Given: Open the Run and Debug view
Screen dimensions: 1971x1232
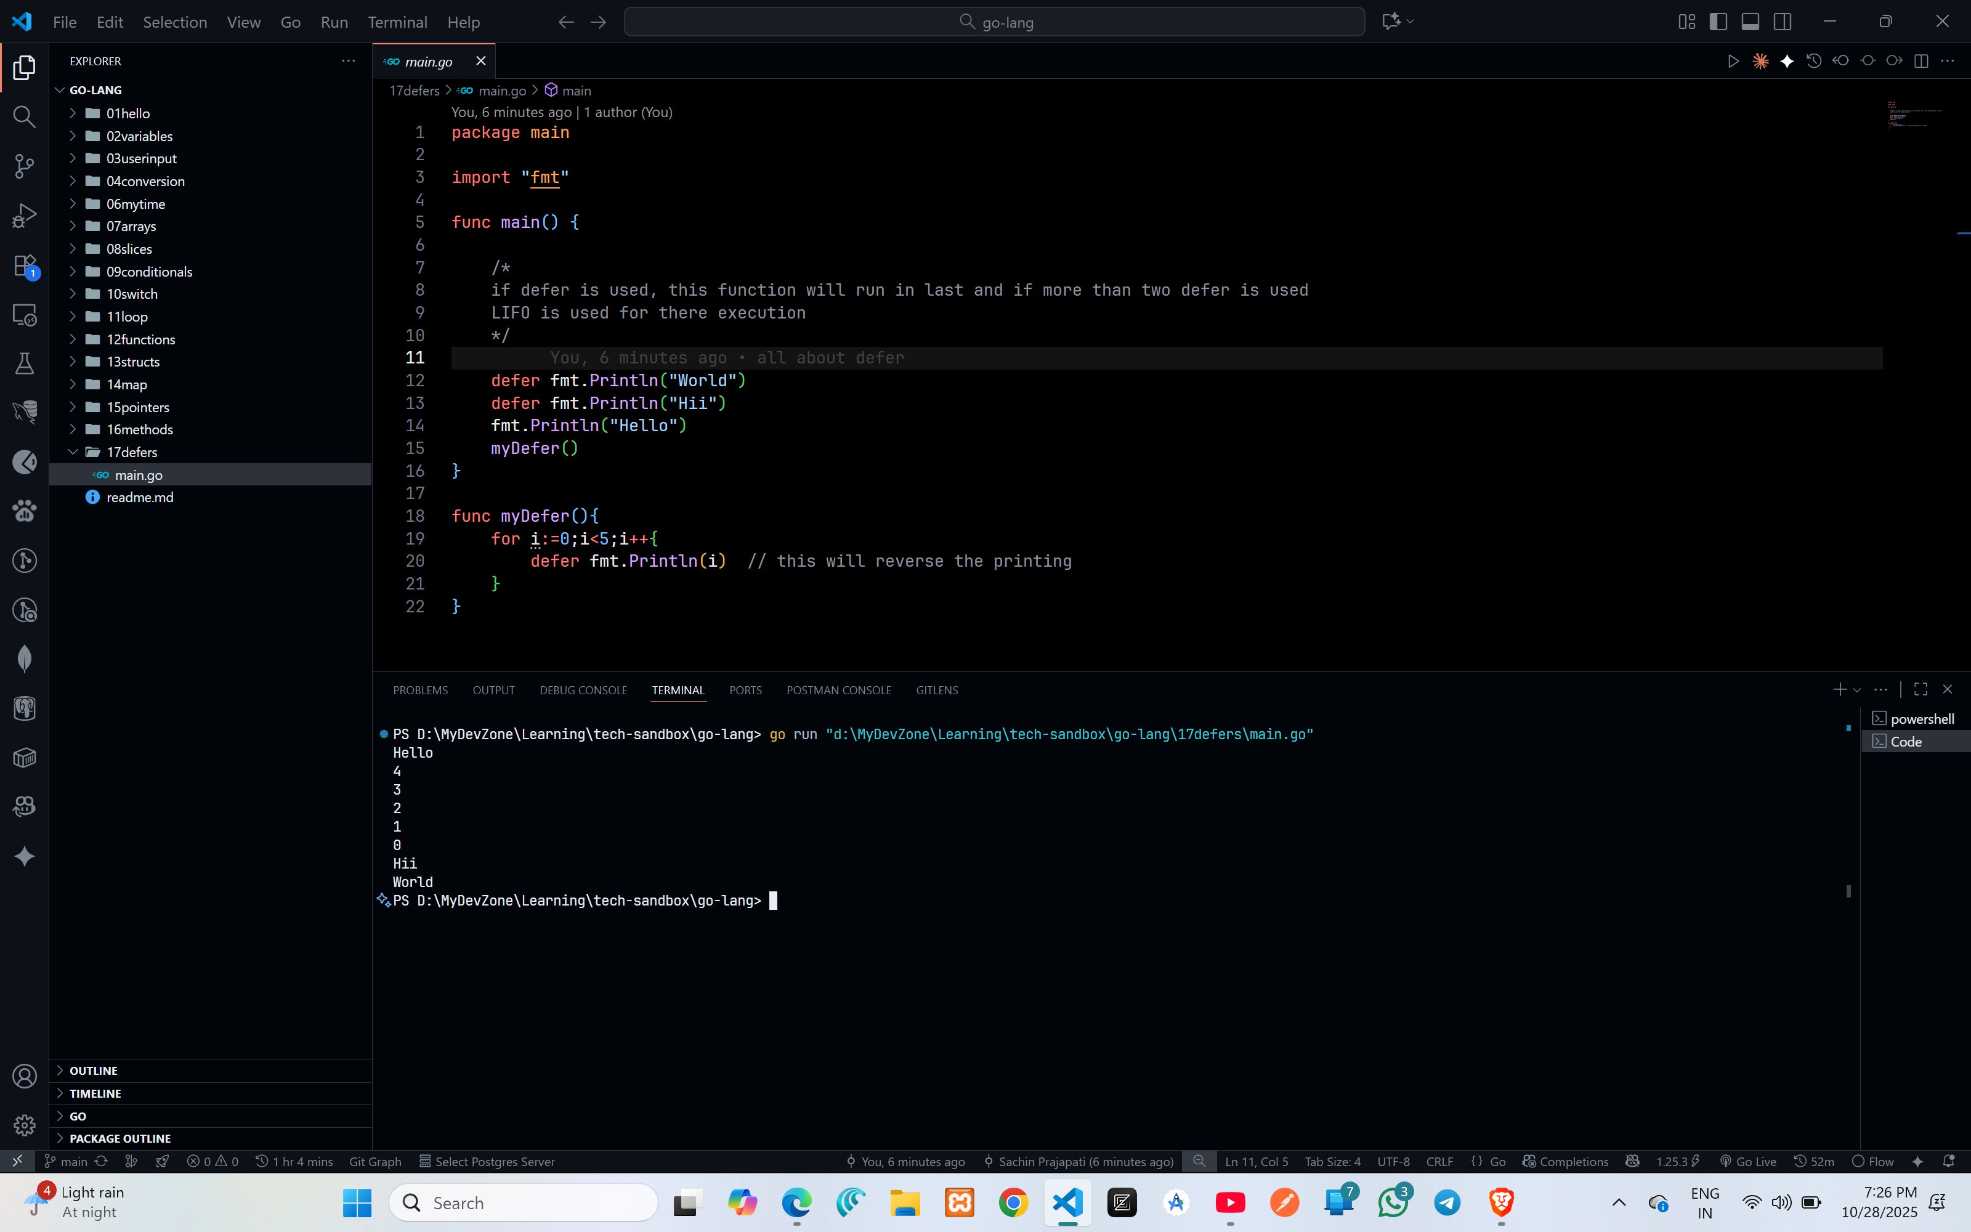Looking at the screenshot, I should point(25,216).
